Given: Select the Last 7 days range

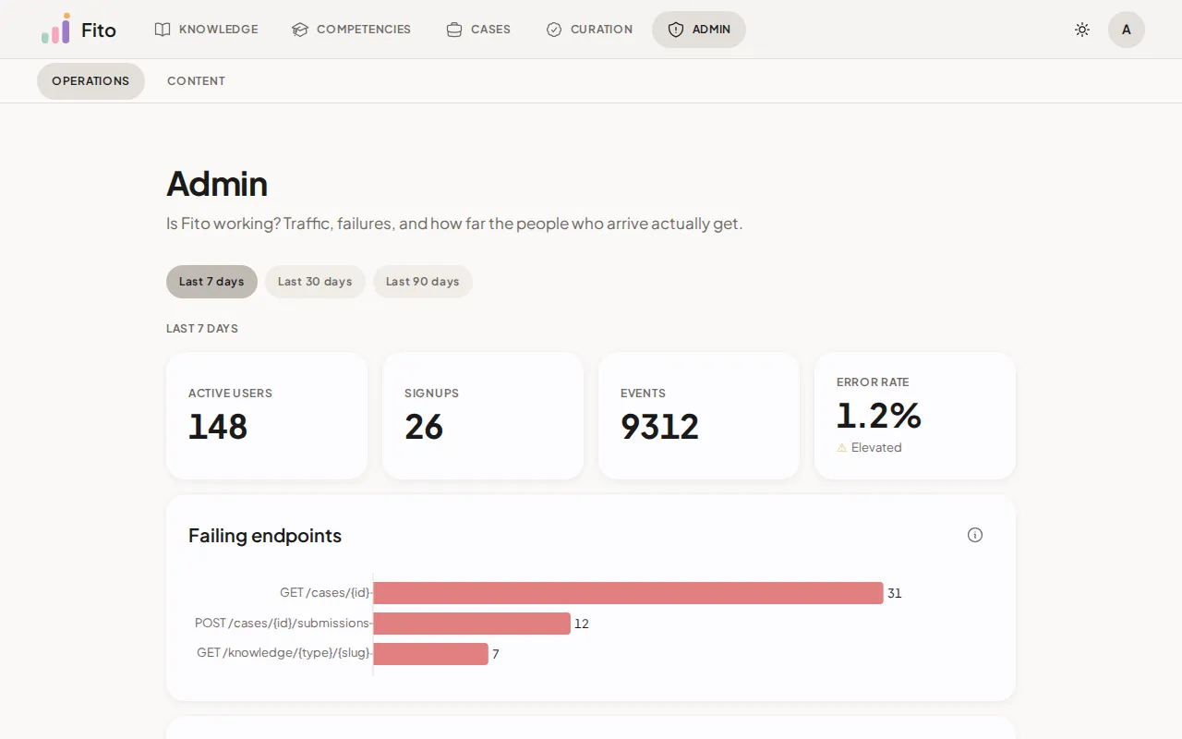Looking at the screenshot, I should pos(211,282).
